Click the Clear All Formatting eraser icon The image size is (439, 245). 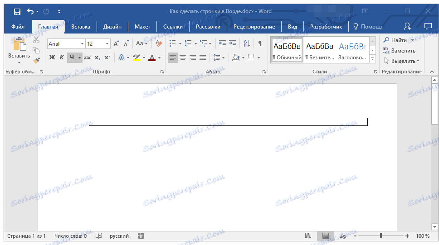(x=159, y=43)
